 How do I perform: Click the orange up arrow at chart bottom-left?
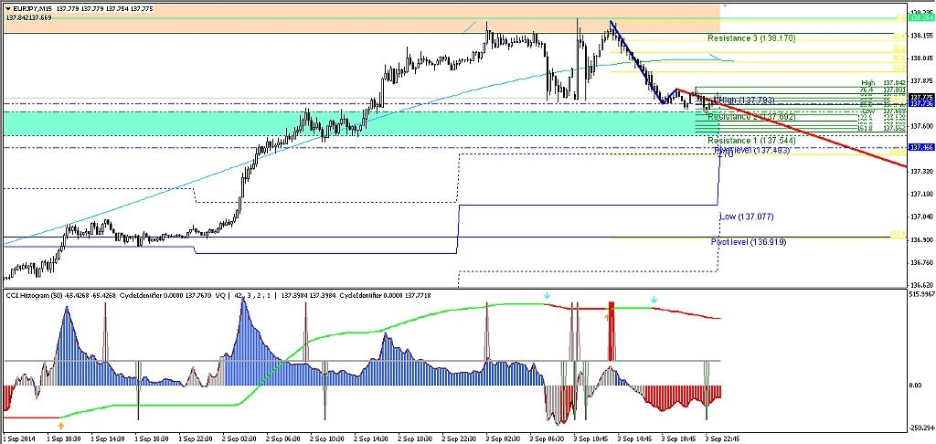(x=60, y=425)
